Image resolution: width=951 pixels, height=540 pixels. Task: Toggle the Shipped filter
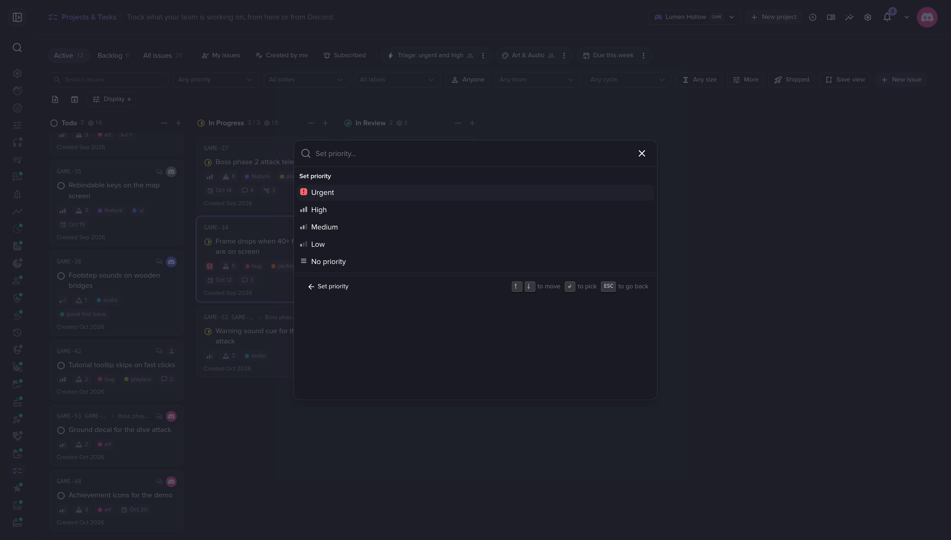pos(791,80)
